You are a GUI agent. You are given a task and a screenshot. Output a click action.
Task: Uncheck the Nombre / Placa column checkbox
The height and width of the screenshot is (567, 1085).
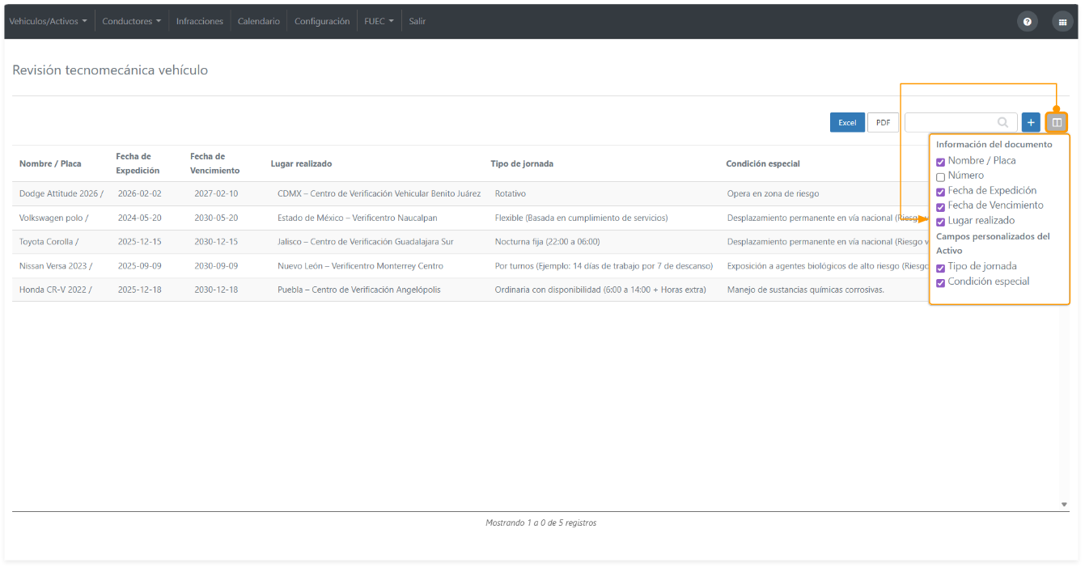pyautogui.click(x=940, y=162)
